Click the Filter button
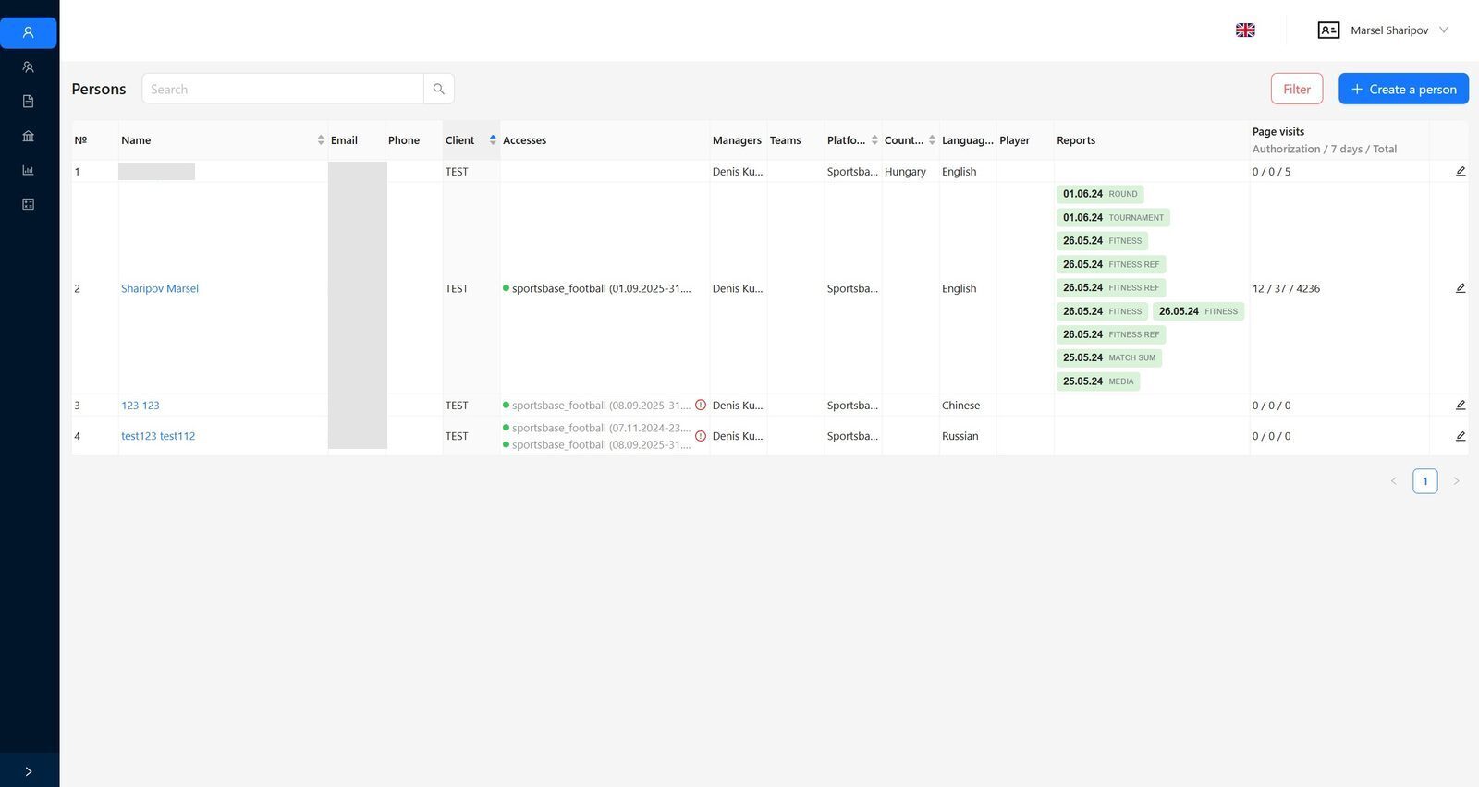 [x=1297, y=89]
